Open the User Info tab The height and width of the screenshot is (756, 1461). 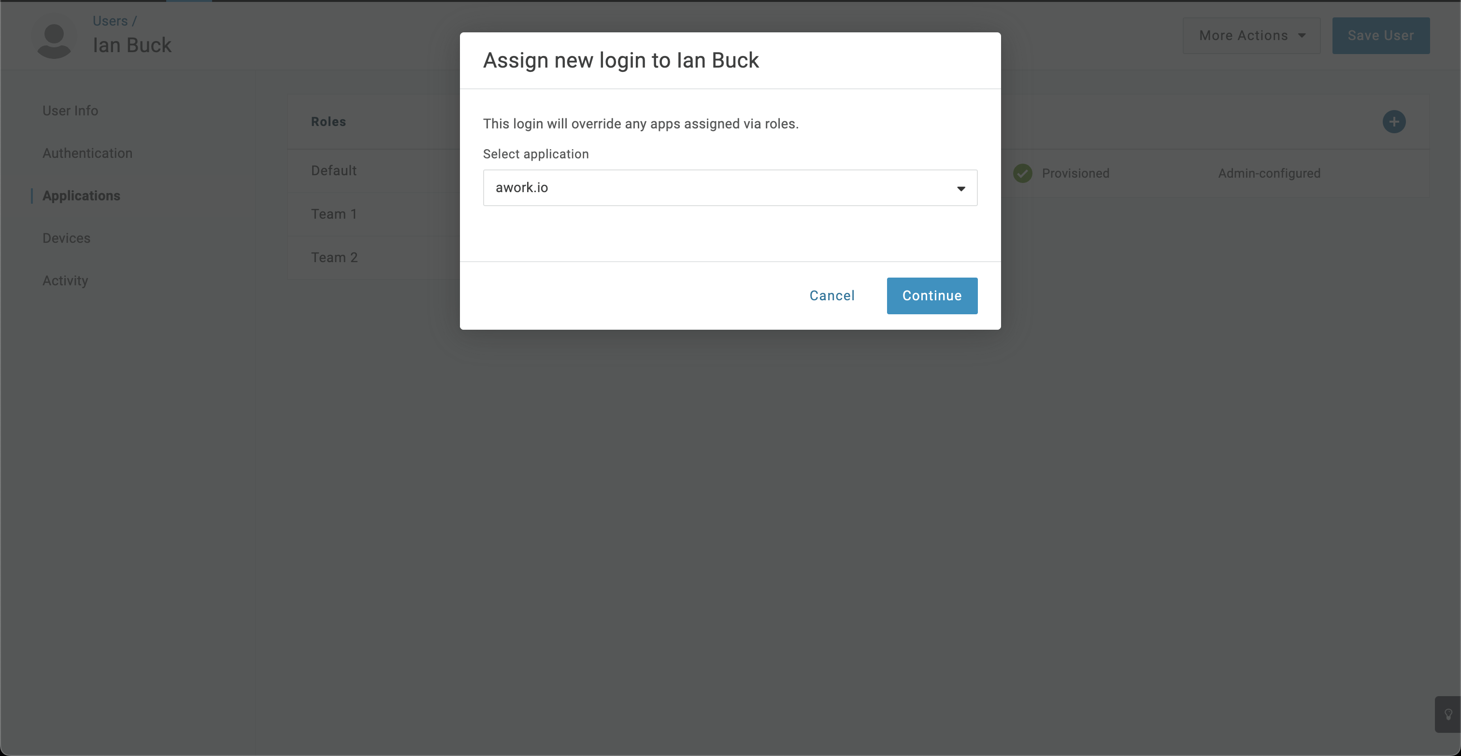coord(71,111)
